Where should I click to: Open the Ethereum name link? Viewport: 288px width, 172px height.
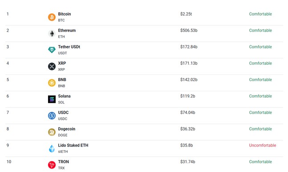pos(67,30)
